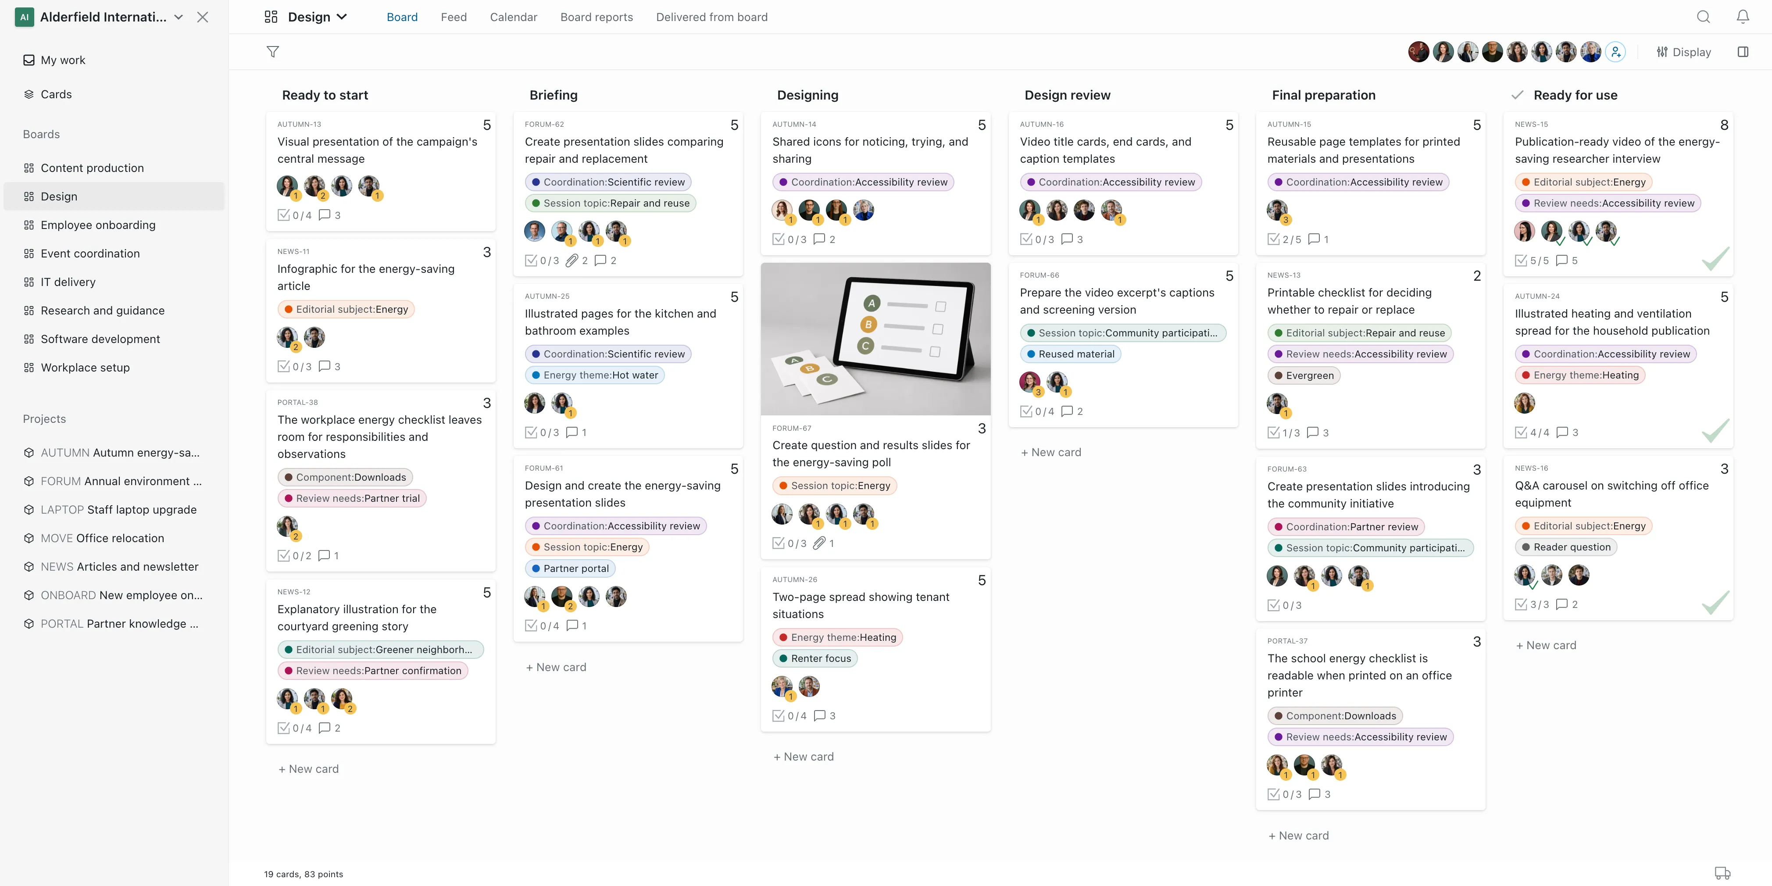The image size is (1772, 886).
Task: Click board grid icon next to Design title
Action: tap(271, 17)
